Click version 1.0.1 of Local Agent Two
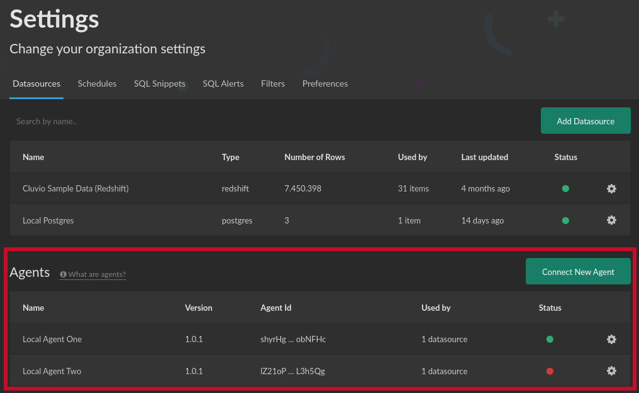 194,371
